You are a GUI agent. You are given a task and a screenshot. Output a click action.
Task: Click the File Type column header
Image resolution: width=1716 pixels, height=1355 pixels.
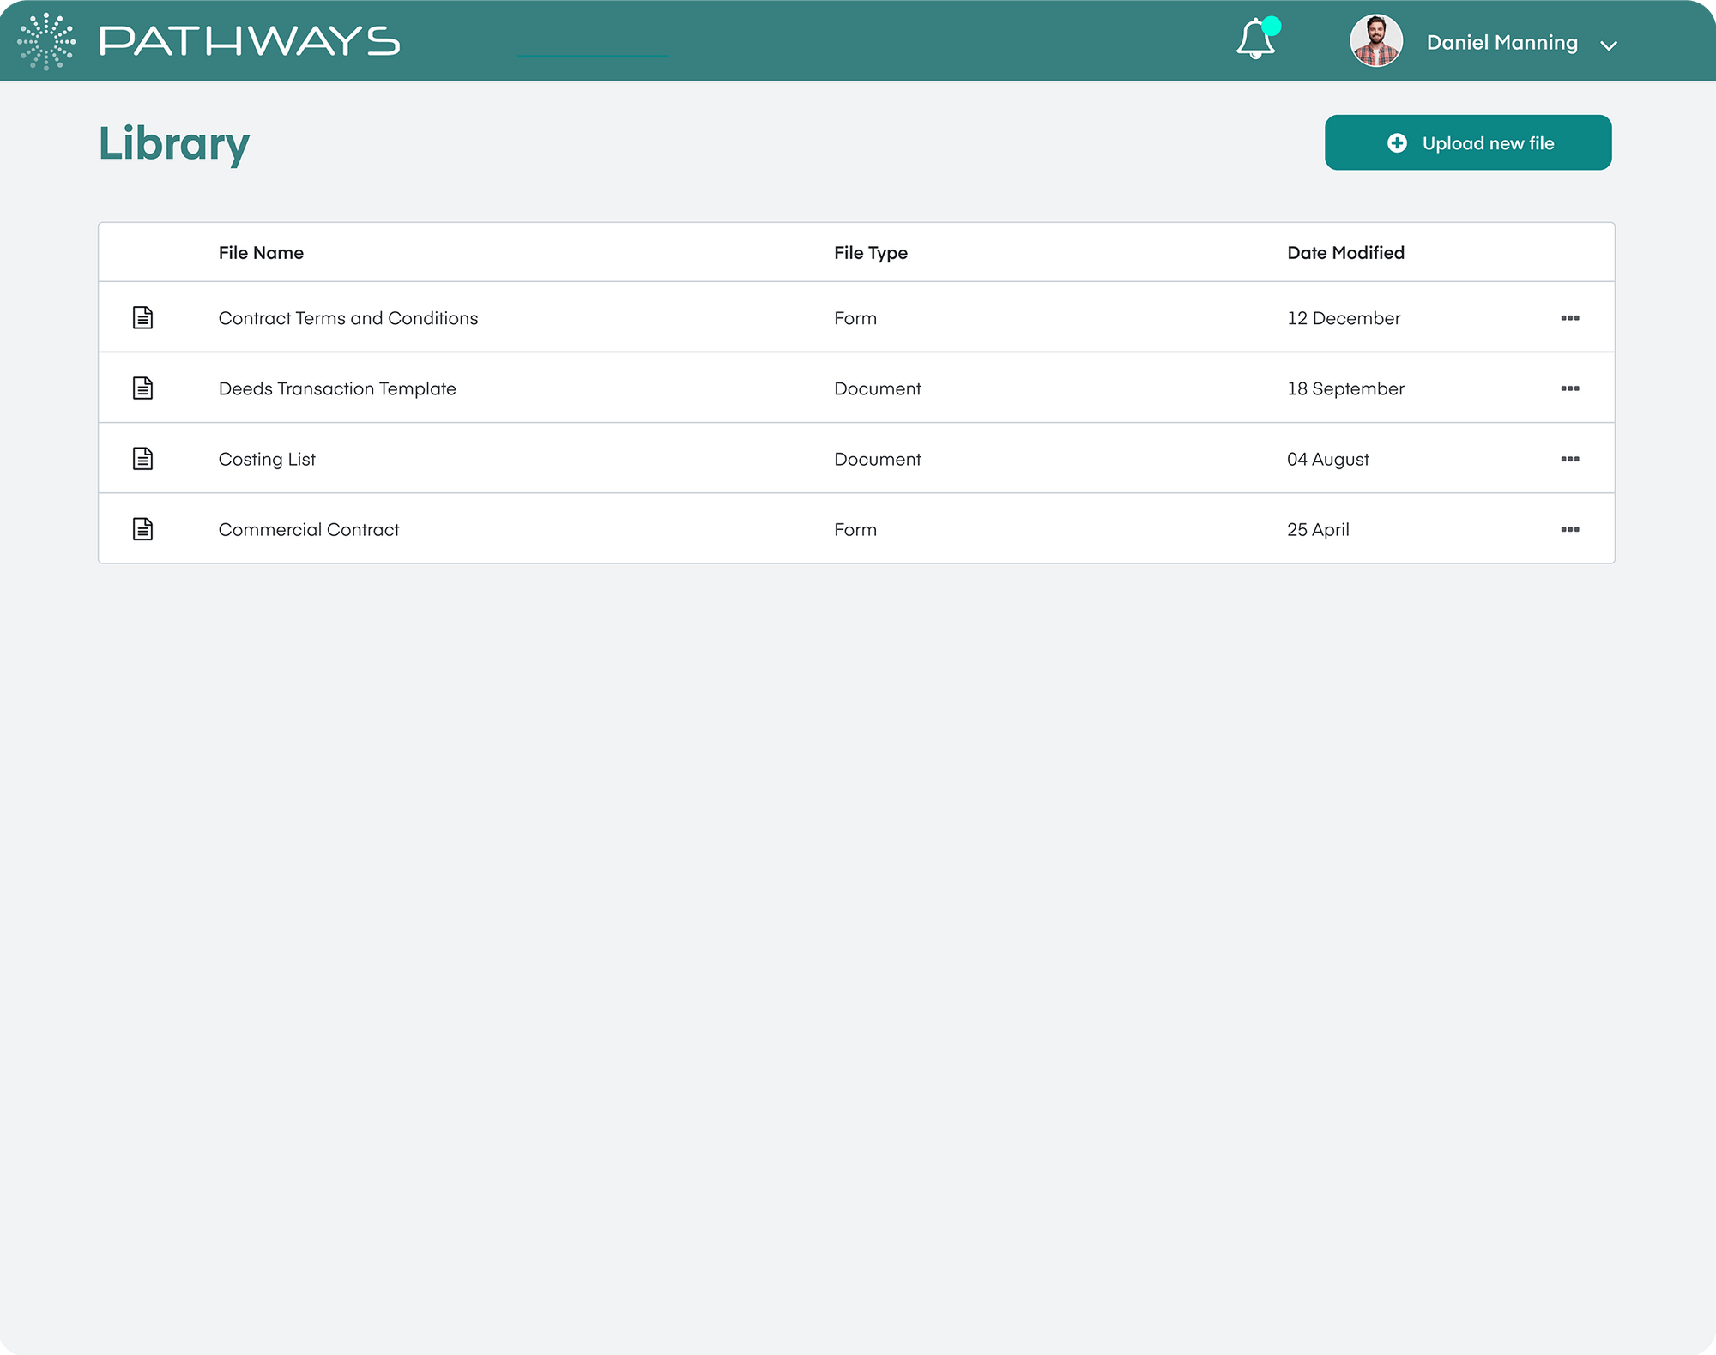pos(871,252)
